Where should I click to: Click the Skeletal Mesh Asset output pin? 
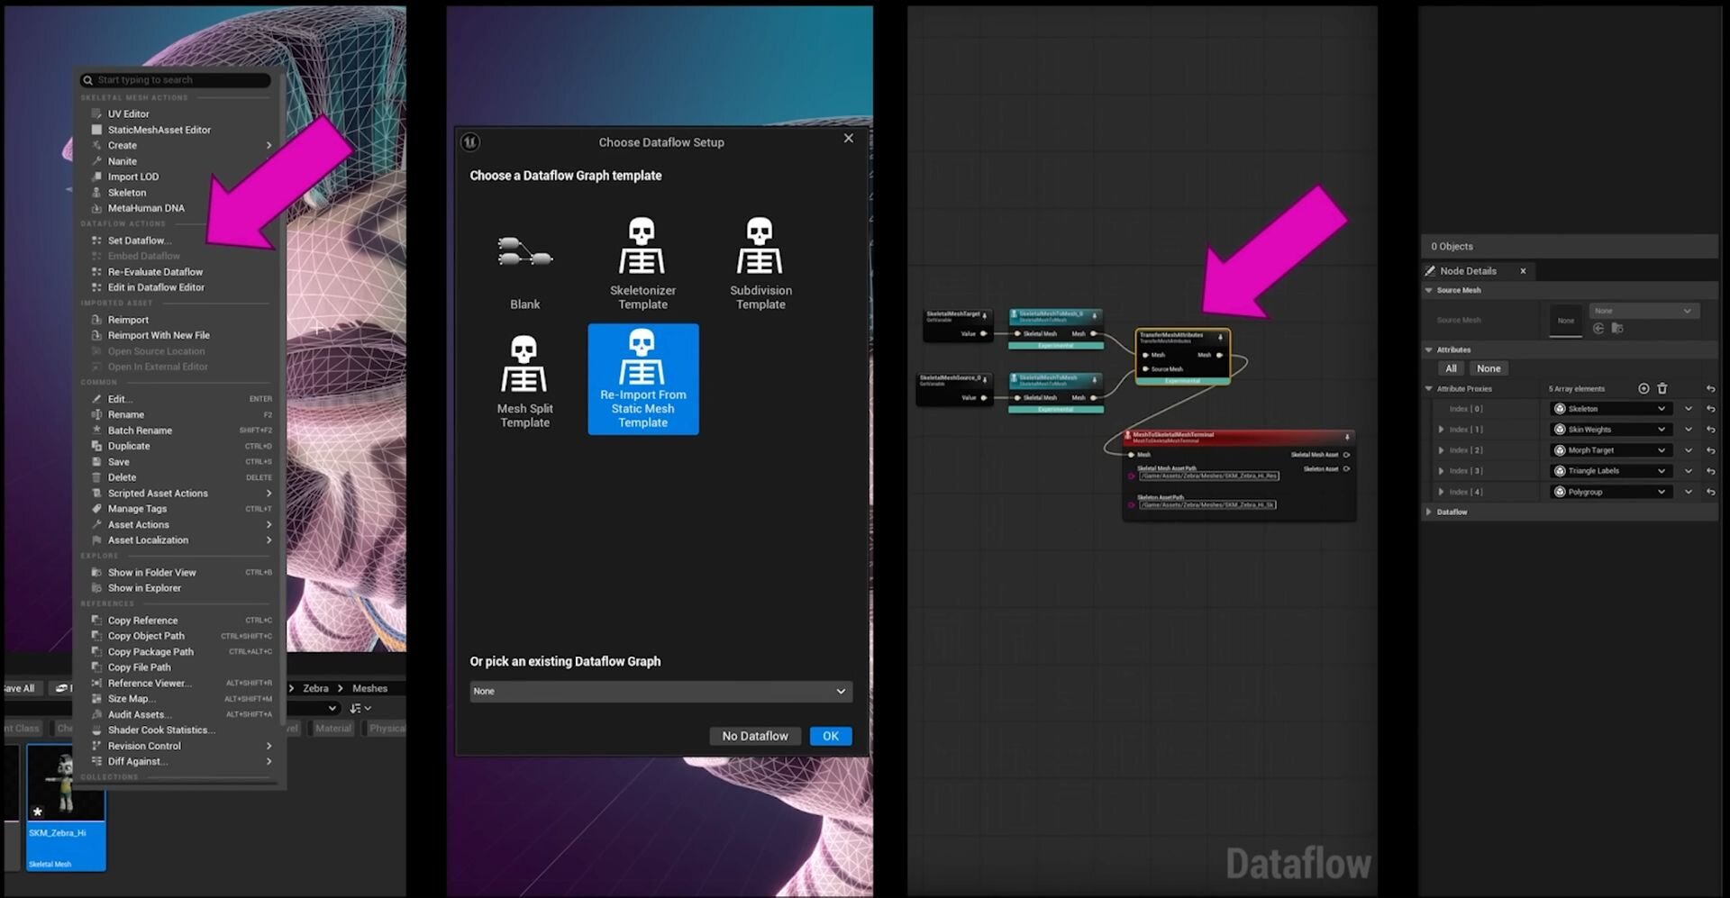1347,455
